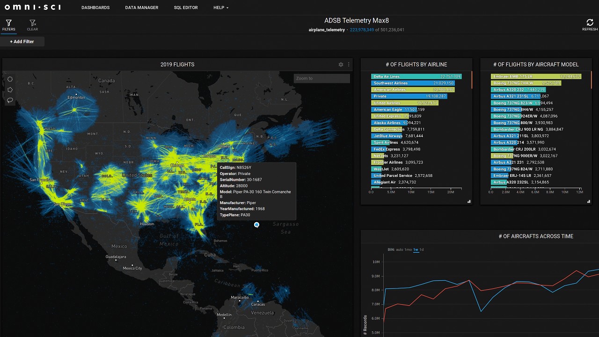Click inside the Zoom to input field
The width and height of the screenshot is (599, 337).
tap(321, 78)
